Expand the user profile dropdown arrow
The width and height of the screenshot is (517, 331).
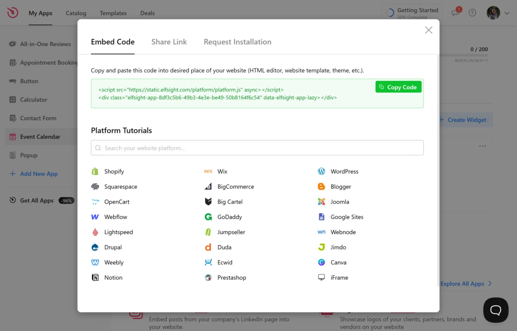(507, 13)
